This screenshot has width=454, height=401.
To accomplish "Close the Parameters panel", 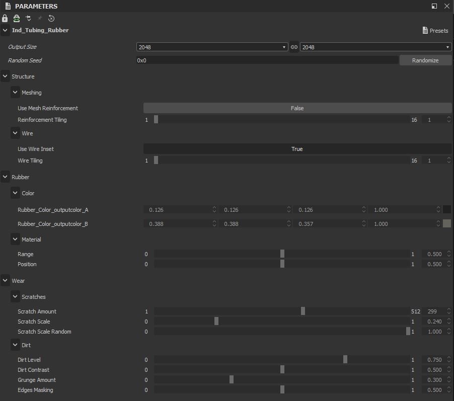I will coord(447,6).
